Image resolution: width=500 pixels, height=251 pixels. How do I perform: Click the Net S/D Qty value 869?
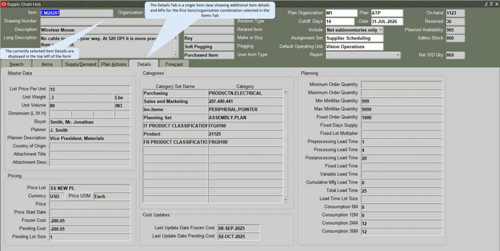pyautogui.click(x=455, y=55)
